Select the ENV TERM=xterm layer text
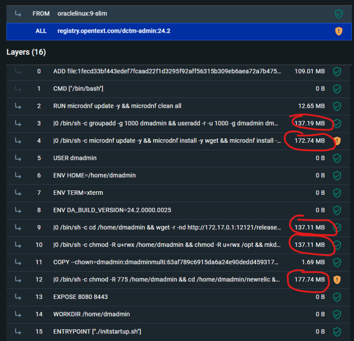The width and height of the screenshot is (354, 341). click(78, 193)
